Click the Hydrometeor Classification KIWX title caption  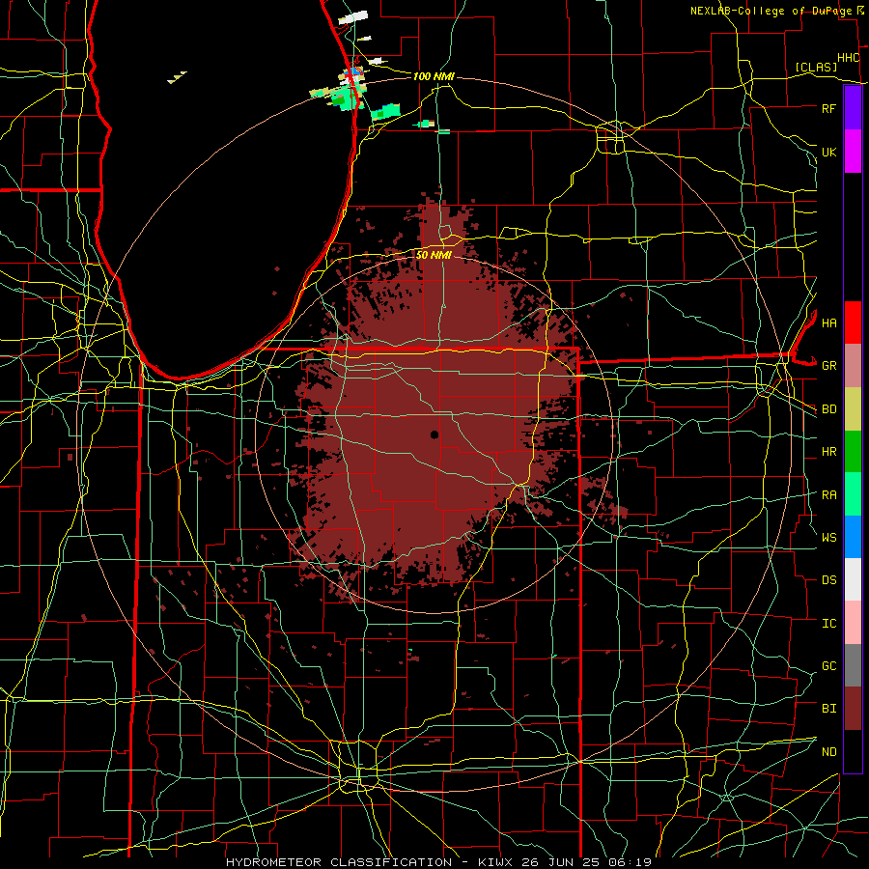point(438,862)
